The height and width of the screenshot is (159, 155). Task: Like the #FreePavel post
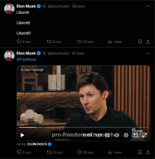pyautogui.click(x=80, y=152)
